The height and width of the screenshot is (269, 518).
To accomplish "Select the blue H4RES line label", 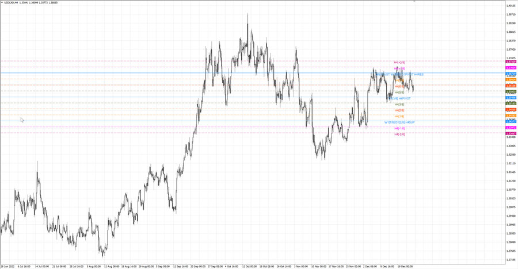I will [x=418, y=75].
